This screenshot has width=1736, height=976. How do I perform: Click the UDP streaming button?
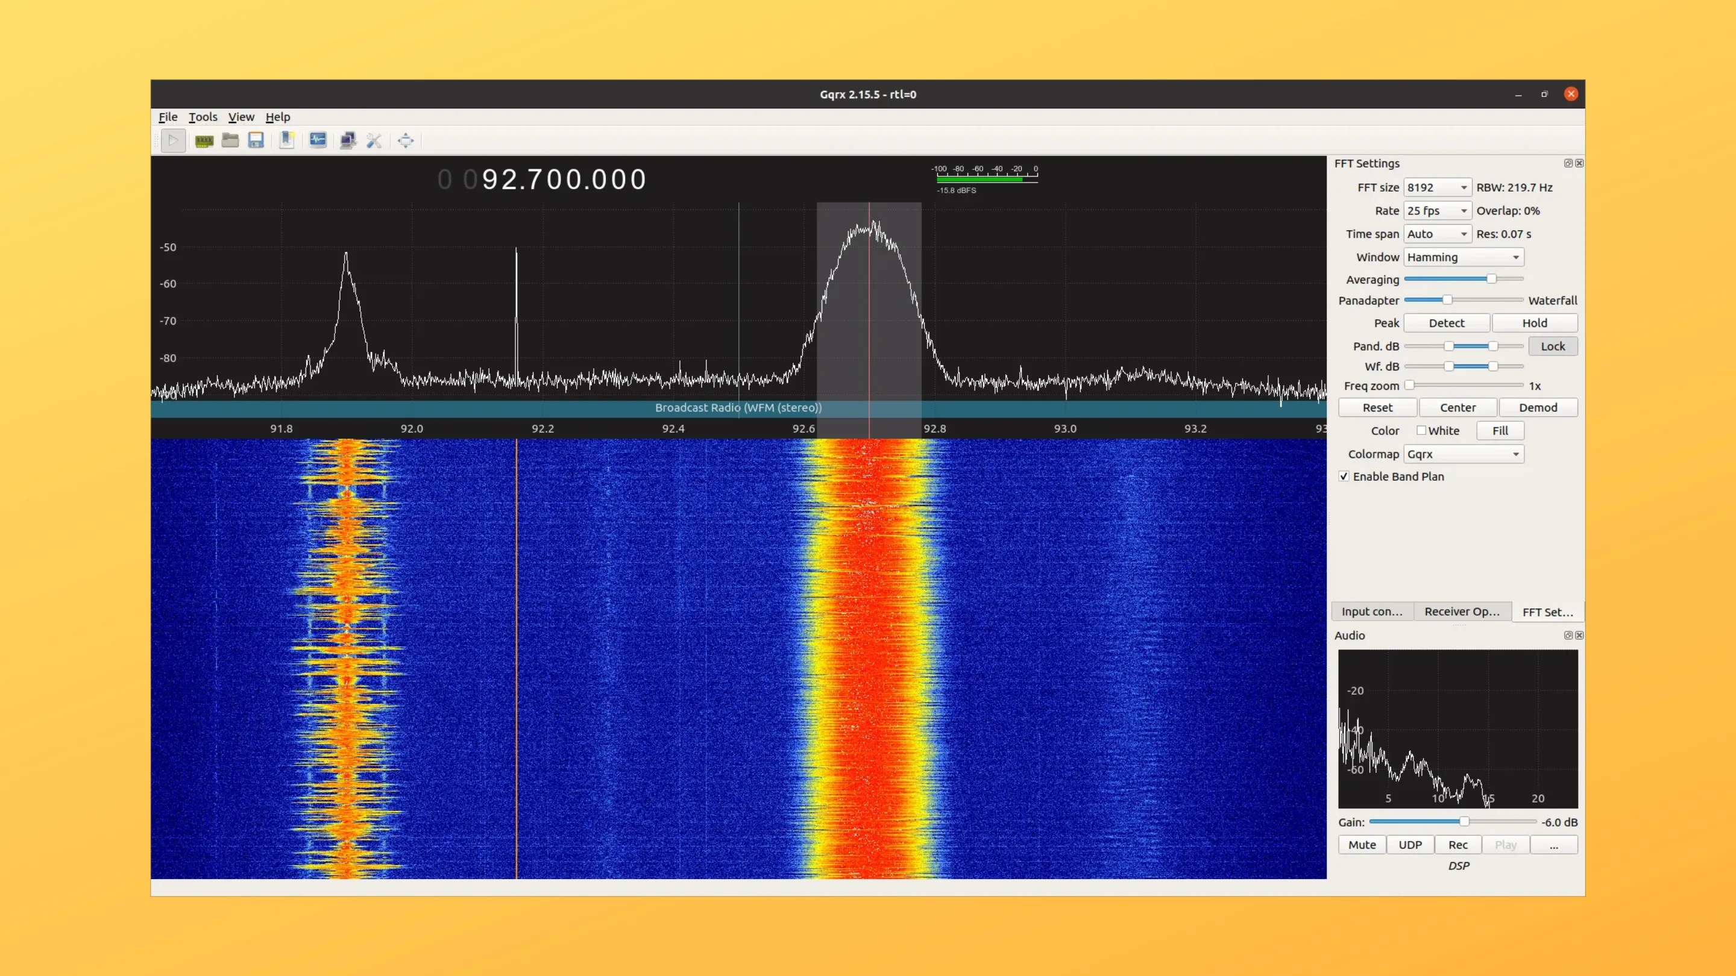click(1410, 845)
